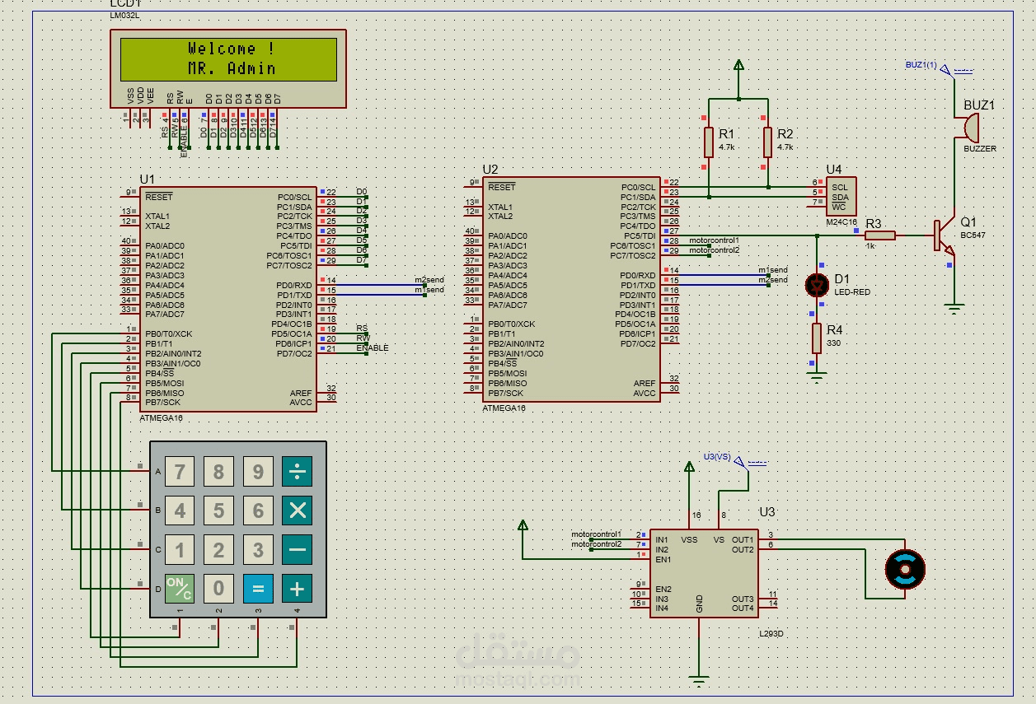The image size is (1036, 704).
Task: Click the DC motor symbol
Action: [x=905, y=569]
